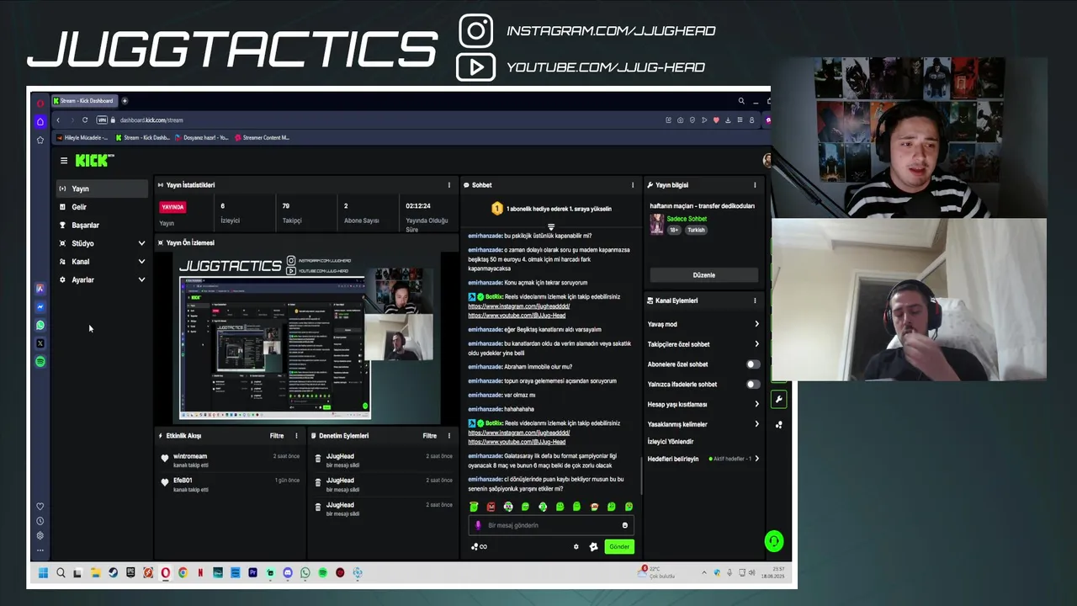Screen dimensions: 1077x606
Task: Open the first BotRix instagram link
Action: point(519,306)
